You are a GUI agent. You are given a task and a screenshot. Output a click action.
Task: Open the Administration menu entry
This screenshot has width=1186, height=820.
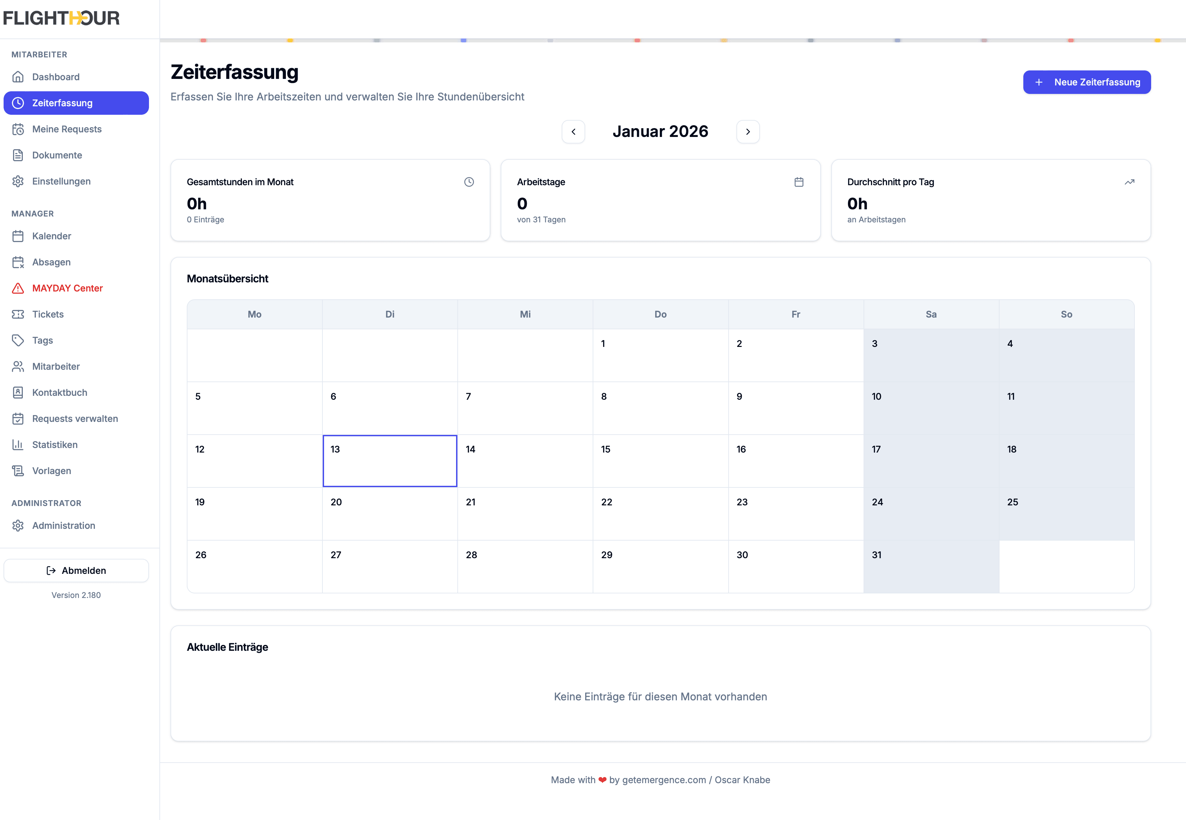pyautogui.click(x=63, y=526)
